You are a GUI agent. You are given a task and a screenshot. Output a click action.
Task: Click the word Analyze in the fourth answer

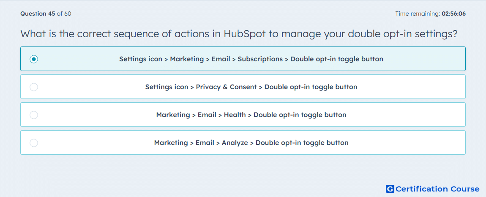tap(235, 143)
